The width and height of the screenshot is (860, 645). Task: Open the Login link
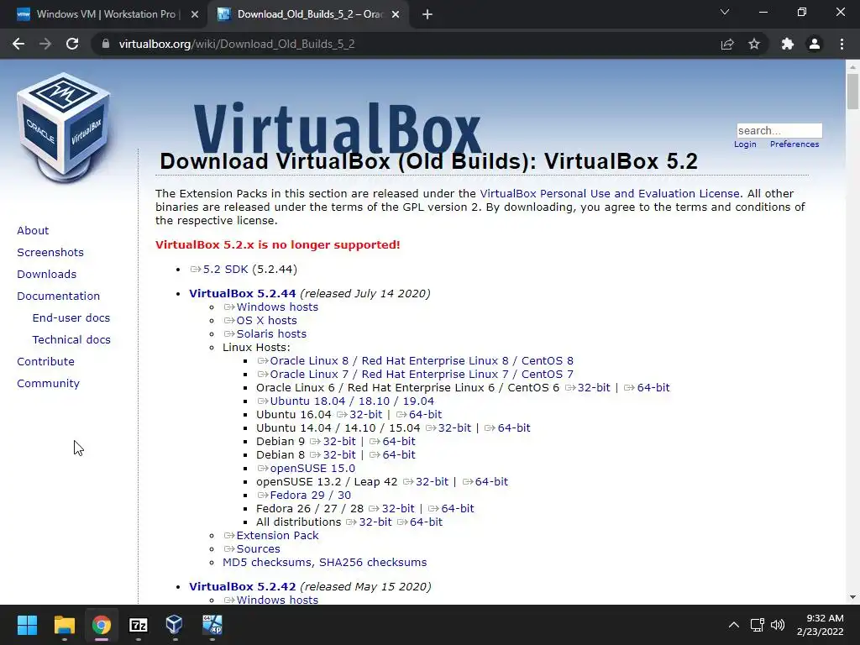(x=745, y=144)
